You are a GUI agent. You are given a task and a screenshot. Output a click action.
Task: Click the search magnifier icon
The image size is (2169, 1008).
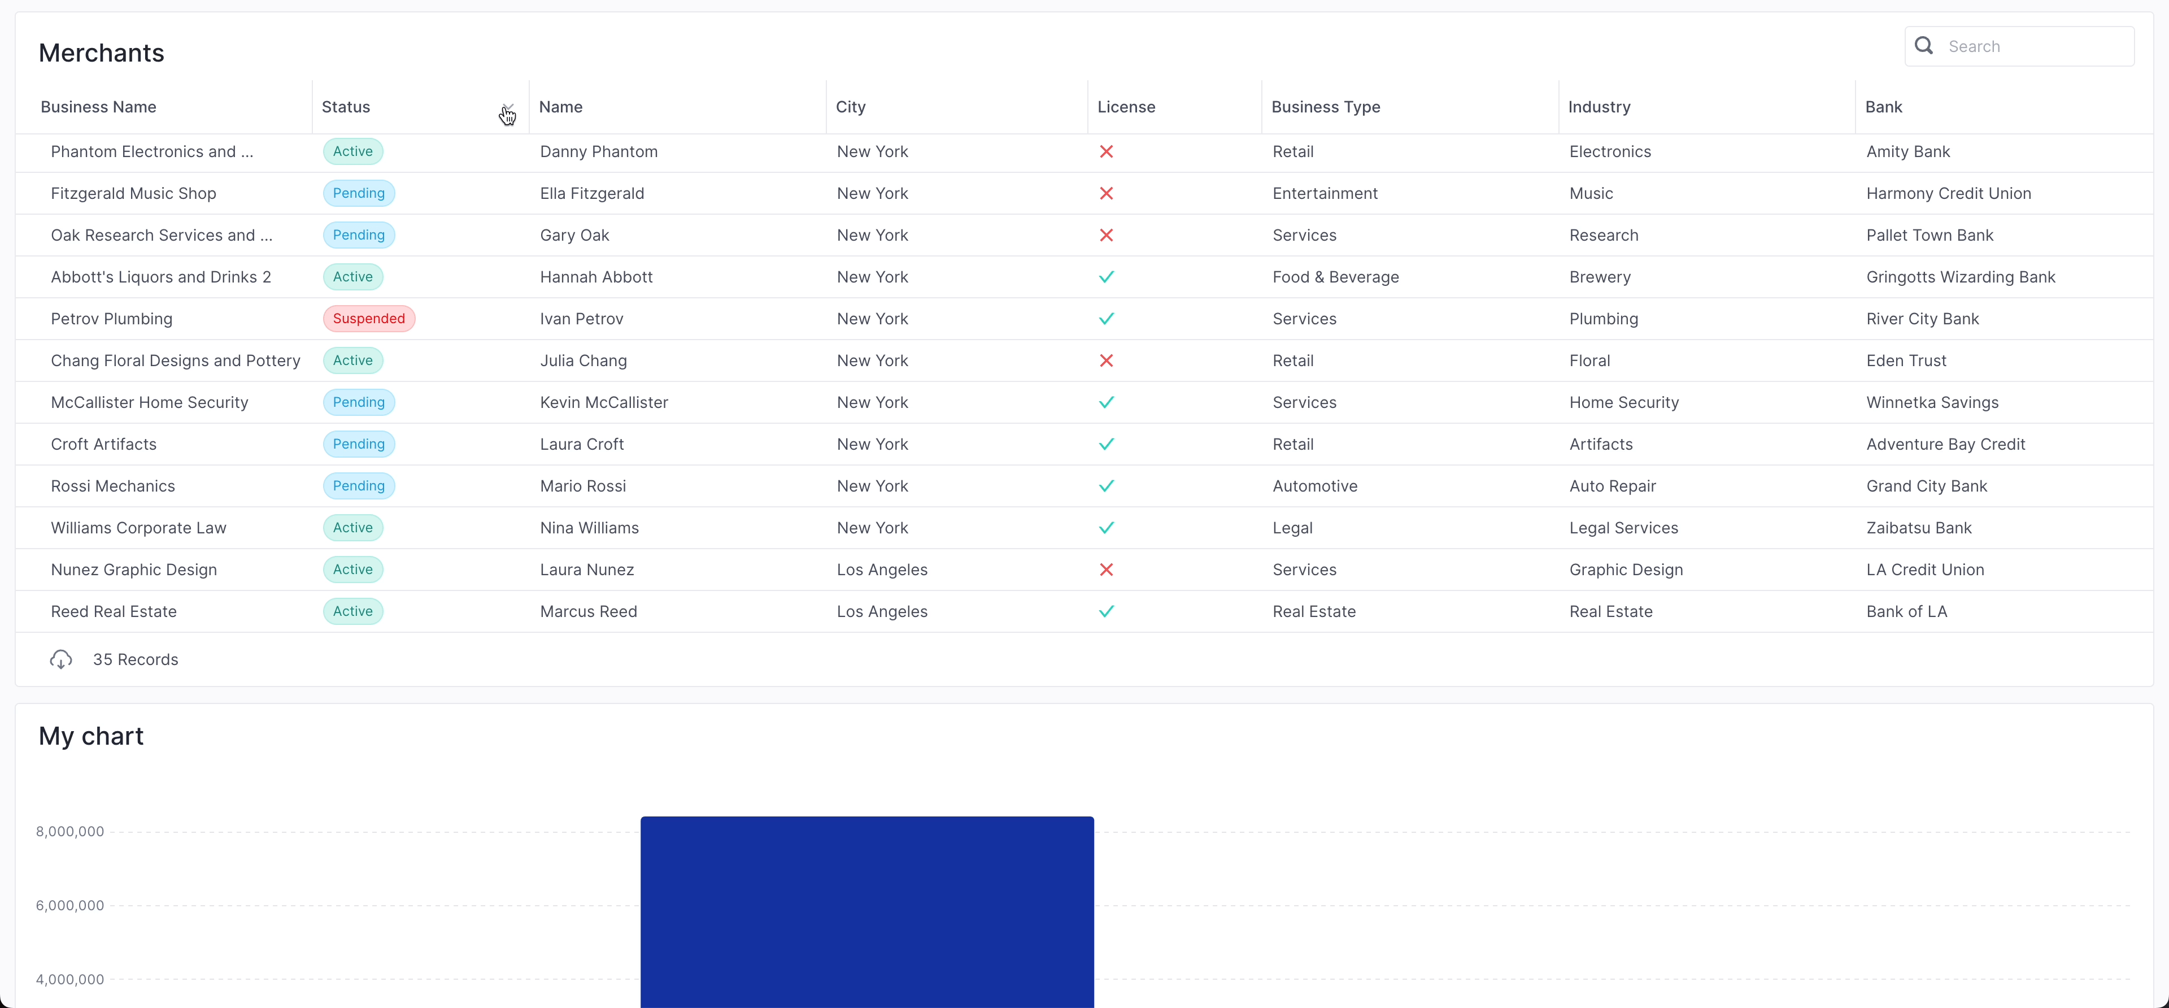1924,45
